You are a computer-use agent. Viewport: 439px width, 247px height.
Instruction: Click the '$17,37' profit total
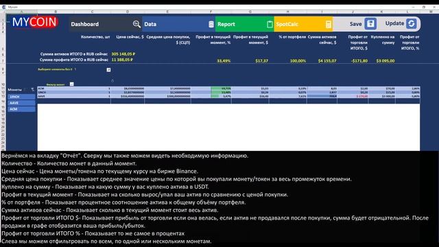(x=262, y=61)
